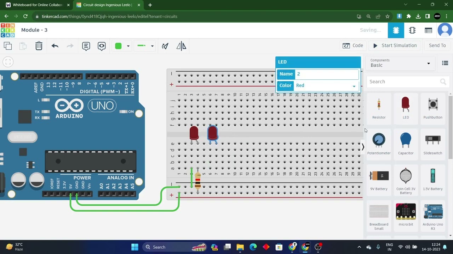Select the Resistor component
Screen dimensions: 453x254
pos(379,108)
